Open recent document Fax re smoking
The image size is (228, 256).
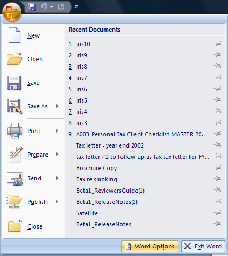tap(96, 179)
